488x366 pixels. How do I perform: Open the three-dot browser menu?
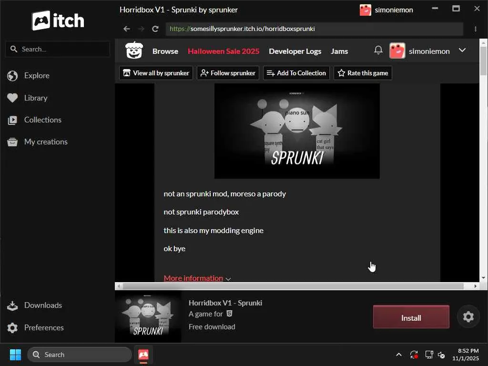click(x=475, y=29)
